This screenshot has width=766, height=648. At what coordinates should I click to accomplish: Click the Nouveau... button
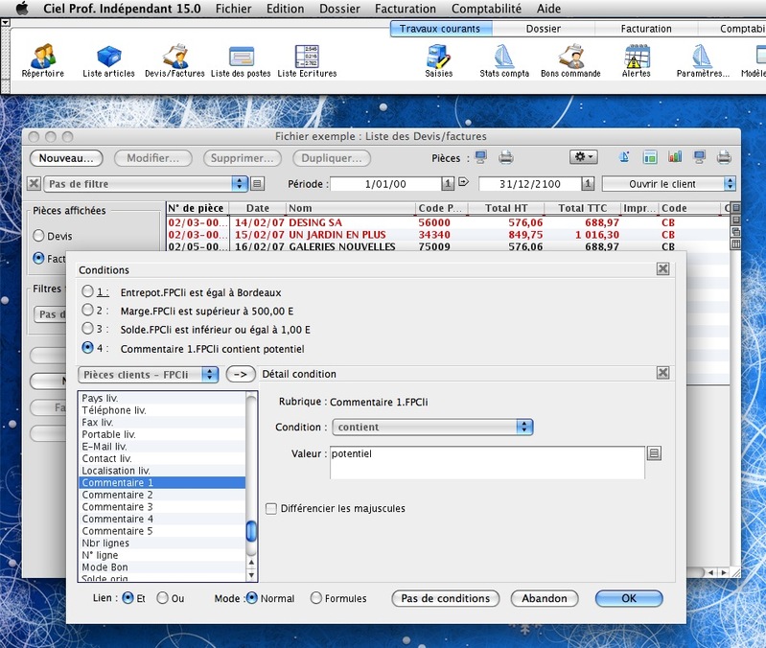(x=66, y=158)
